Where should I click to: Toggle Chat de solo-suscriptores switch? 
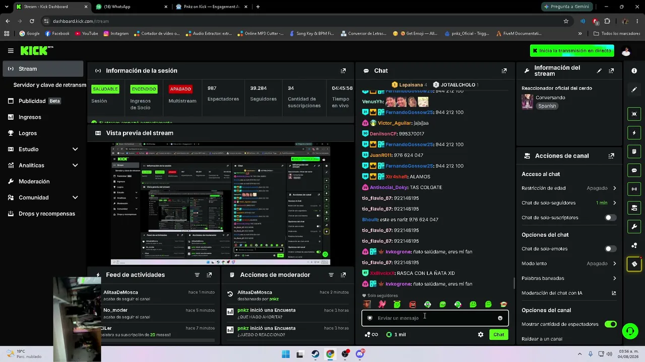(x=610, y=218)
